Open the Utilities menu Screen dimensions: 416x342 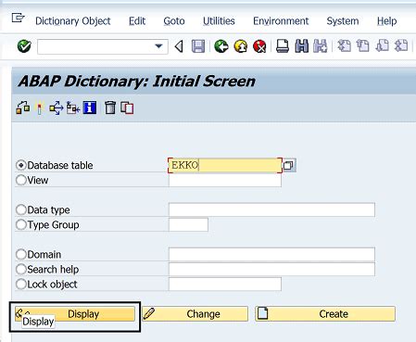coord(219,21)
